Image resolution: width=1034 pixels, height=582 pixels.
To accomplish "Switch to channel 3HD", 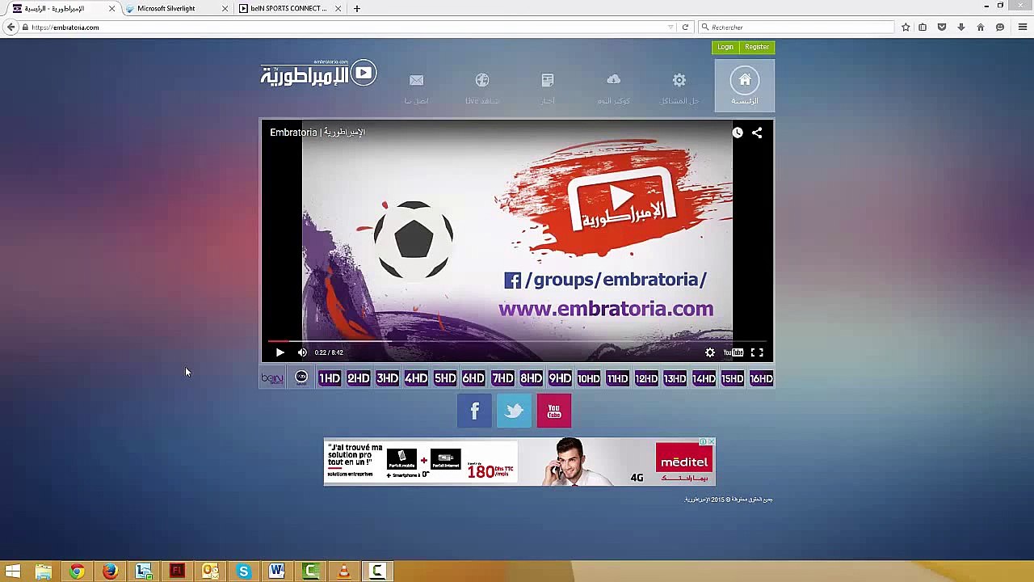I will click(387, 378).
